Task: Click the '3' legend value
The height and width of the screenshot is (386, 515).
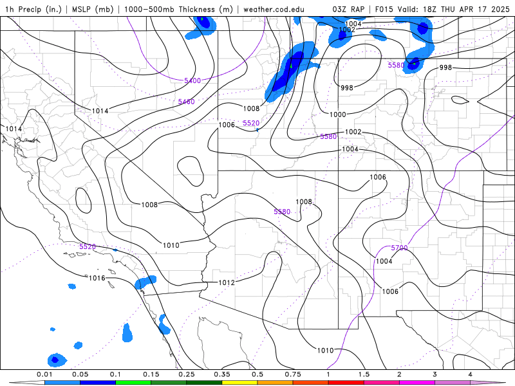Action: [x=435, y=374]
